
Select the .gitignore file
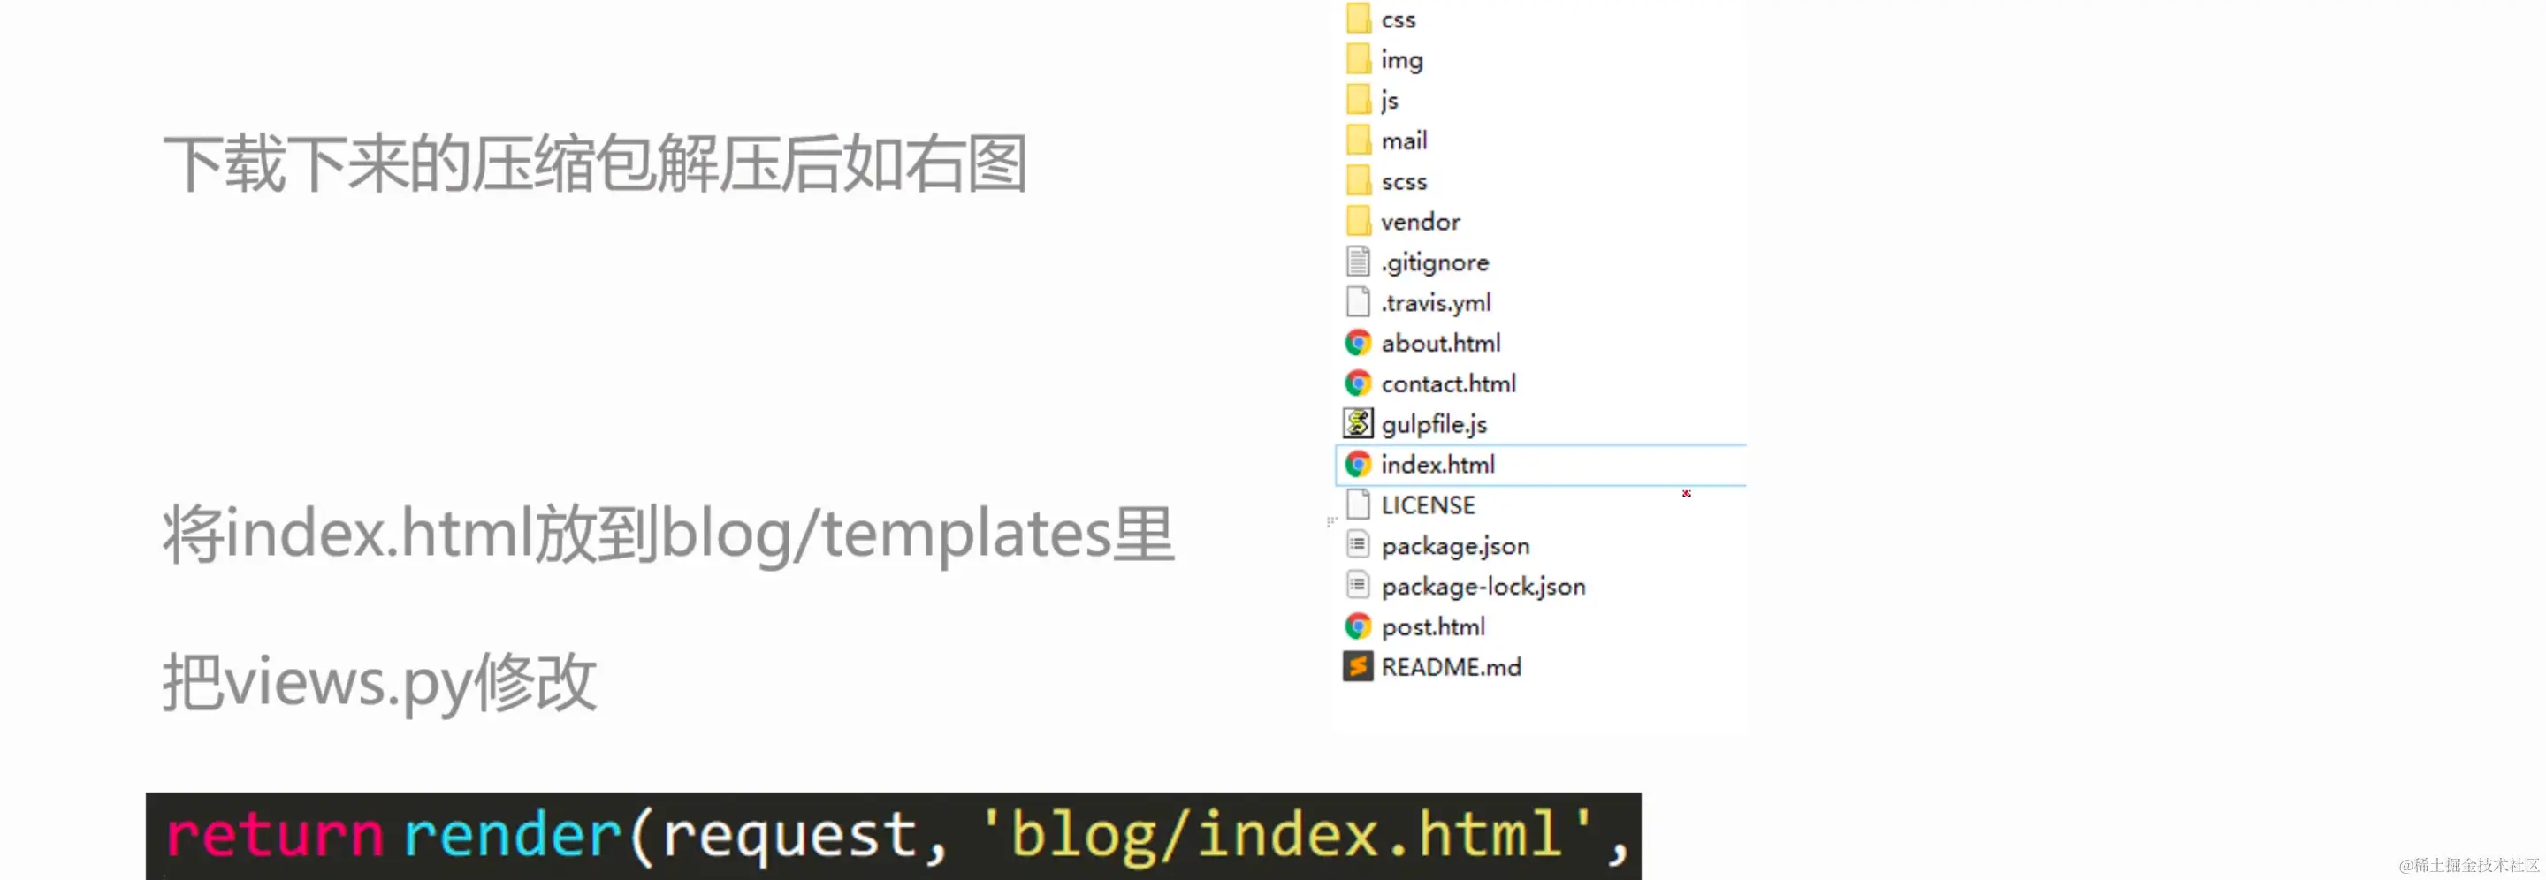coord(1434,262)
